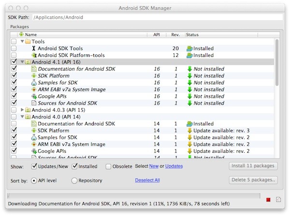Screen dimensions: 290x216
Task: Expand the Android 4.0.3 (API 15) group
Action: (22, 110)
